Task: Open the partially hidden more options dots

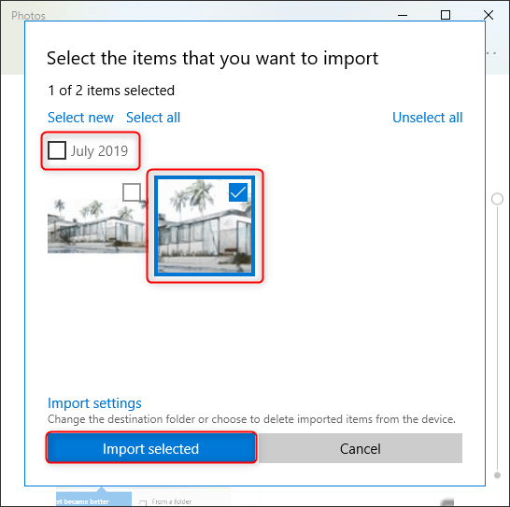Action: coord(491,53)
